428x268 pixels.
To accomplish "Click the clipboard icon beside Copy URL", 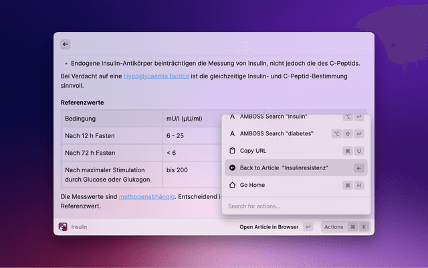I will point(232,151).
